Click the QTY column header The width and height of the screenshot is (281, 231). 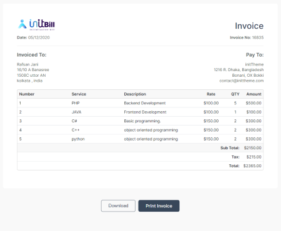click(x=235, y=94)
